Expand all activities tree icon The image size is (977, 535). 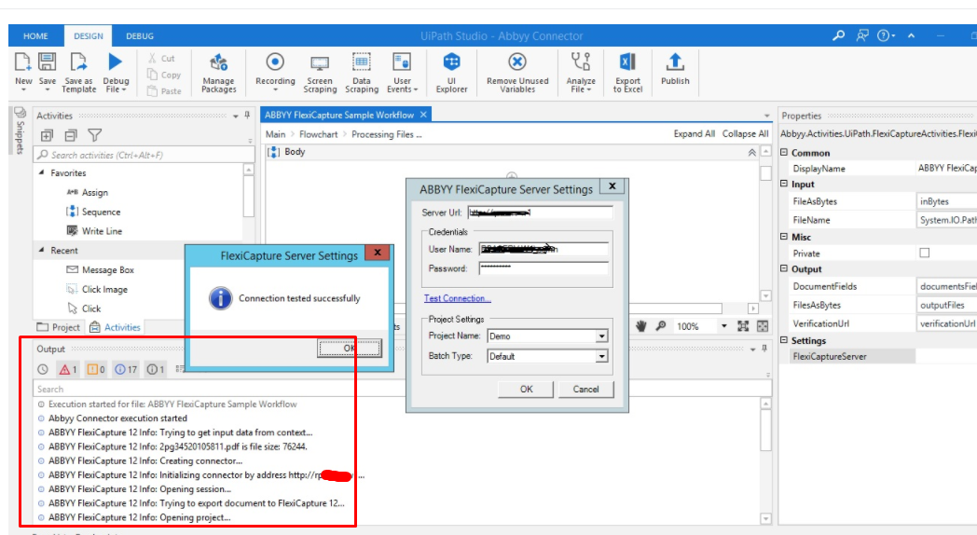pyautogui.click(x=47, y=135)
